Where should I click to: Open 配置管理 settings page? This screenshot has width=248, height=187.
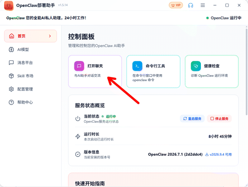pyautogui.click(x=30, y=89)
